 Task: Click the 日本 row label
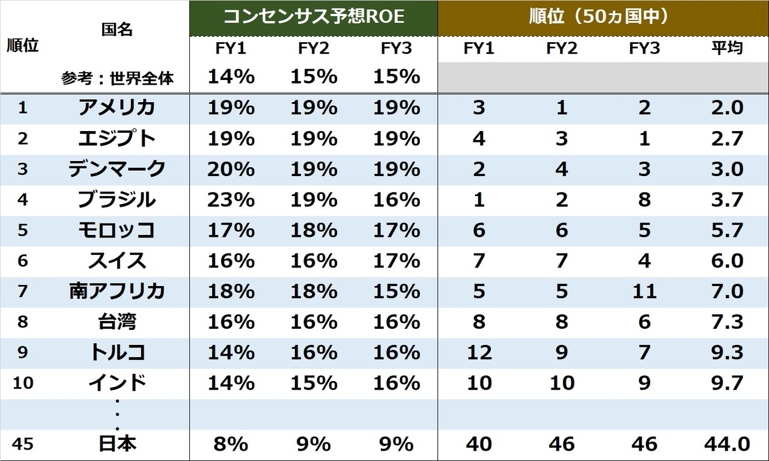pyautogui.click(x=117, y=444)
